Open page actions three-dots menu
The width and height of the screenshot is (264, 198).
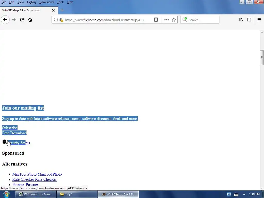coord(166,20)
